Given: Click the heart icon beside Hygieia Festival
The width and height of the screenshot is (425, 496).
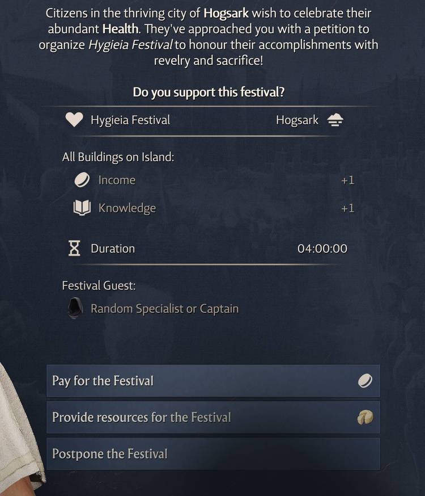Looking at the screenshot, I should point(75,120).
